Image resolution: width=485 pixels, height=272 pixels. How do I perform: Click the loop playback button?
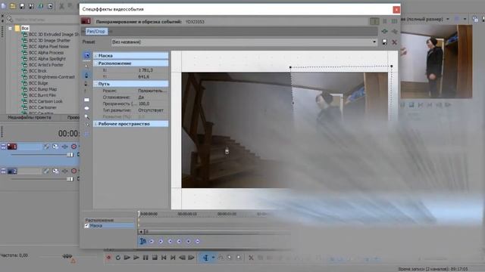tap(118, 258)
